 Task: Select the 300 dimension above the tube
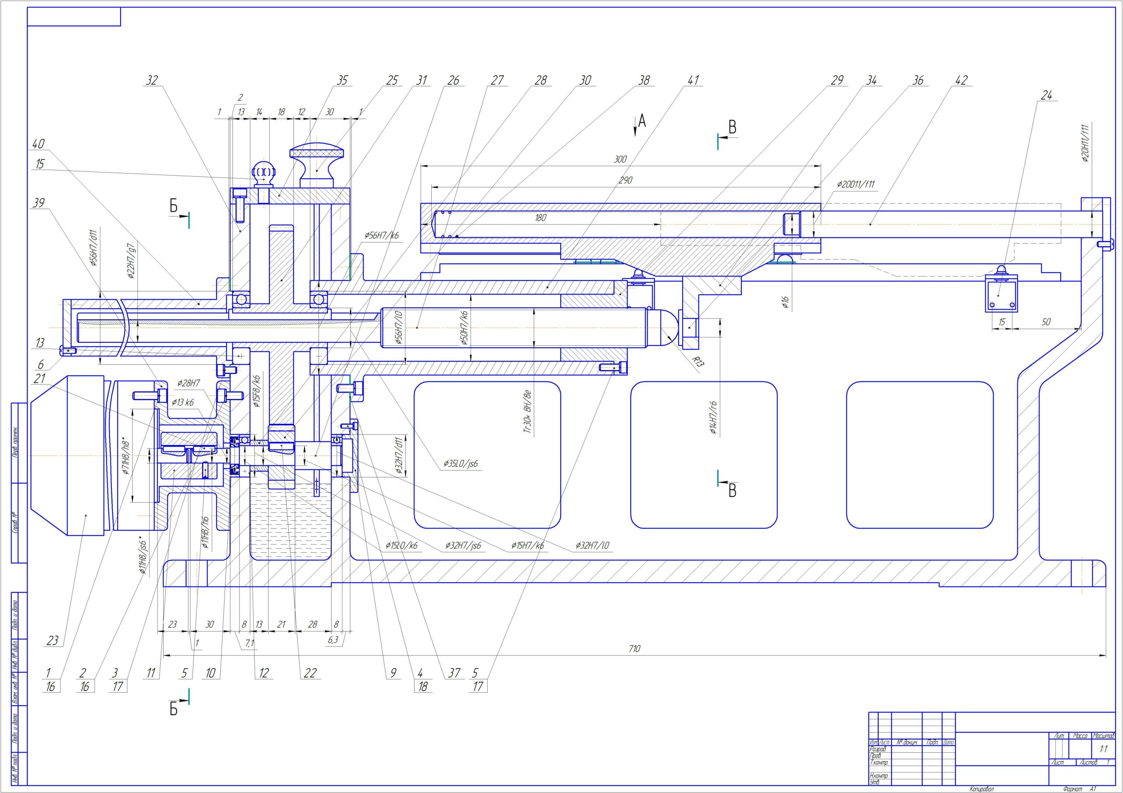tap(620, 159)
